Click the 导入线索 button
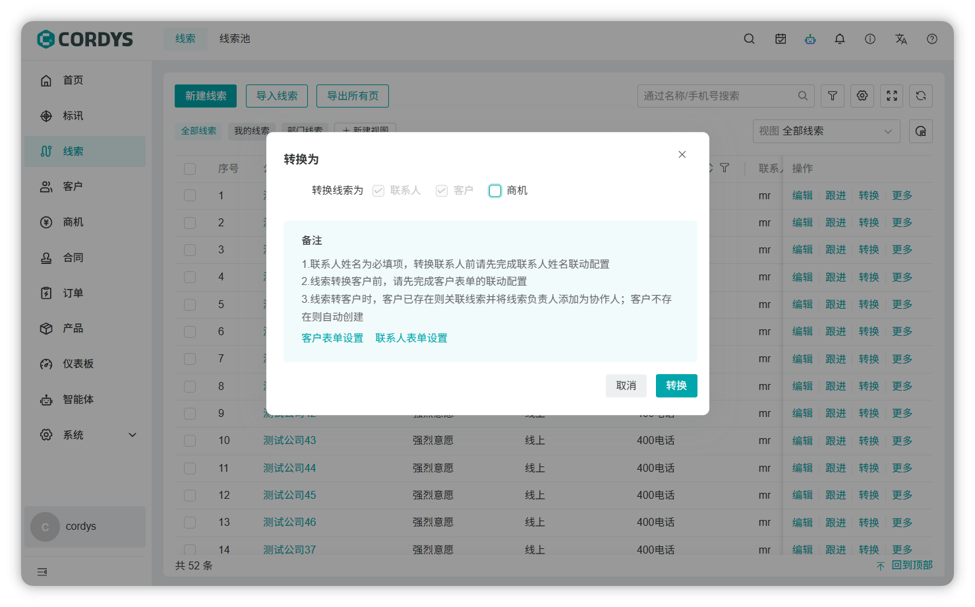The width and height of the screenshot is (975, 607). click(x=277, y=96)
